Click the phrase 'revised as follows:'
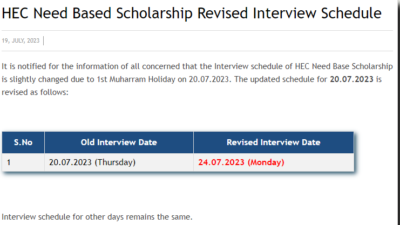The width and height of the screenshot is (400, 225). (35, 92)
